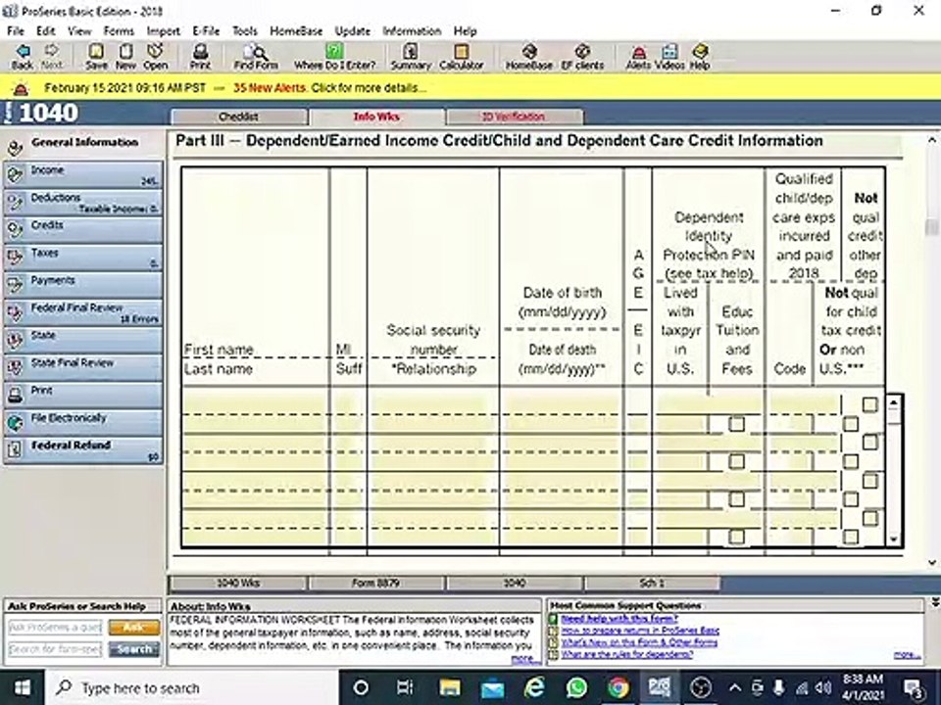
Task: Click the Save toolbar icon
Action: [96, 57]
